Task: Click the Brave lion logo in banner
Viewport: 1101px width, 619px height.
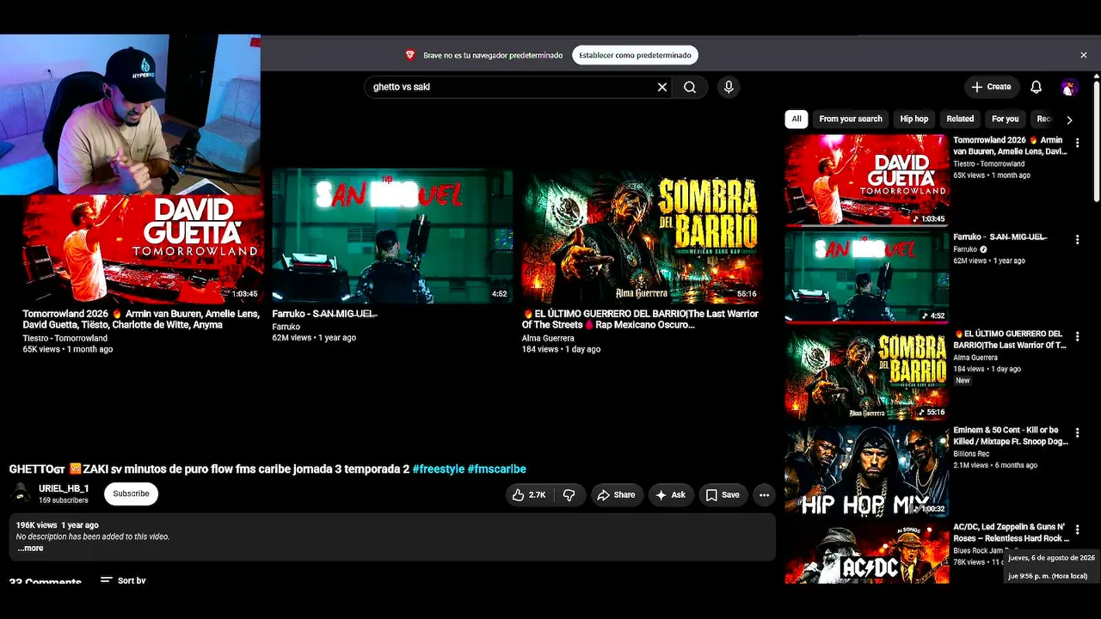Action: coord(410,55)
